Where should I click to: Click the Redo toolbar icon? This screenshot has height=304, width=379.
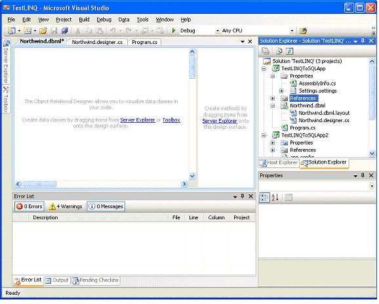tap(129, 31)
